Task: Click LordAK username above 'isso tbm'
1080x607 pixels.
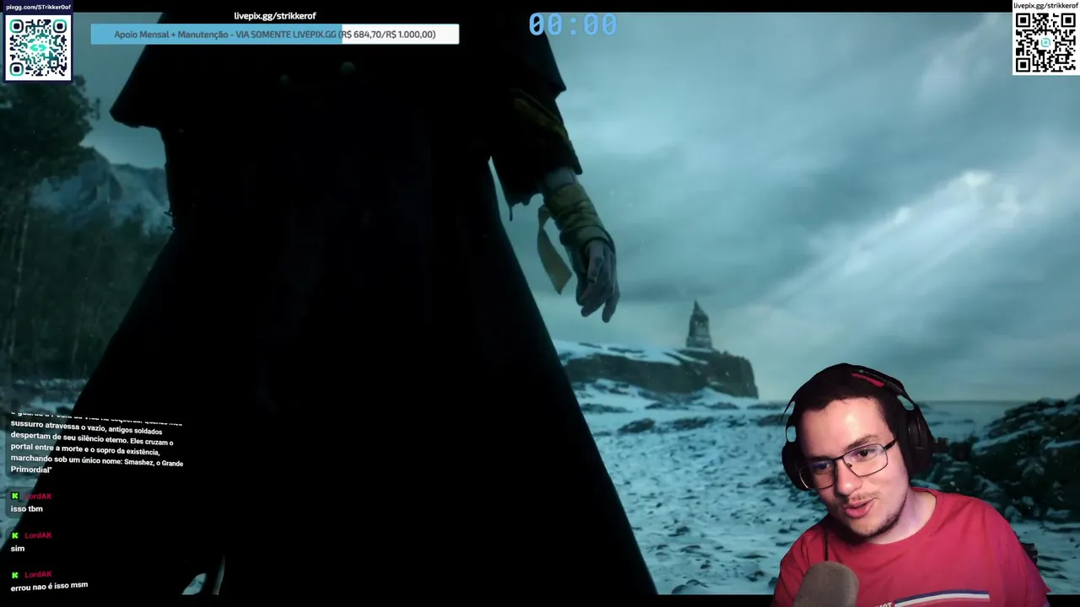Action: pyautogui.click(x=38, y=497)
